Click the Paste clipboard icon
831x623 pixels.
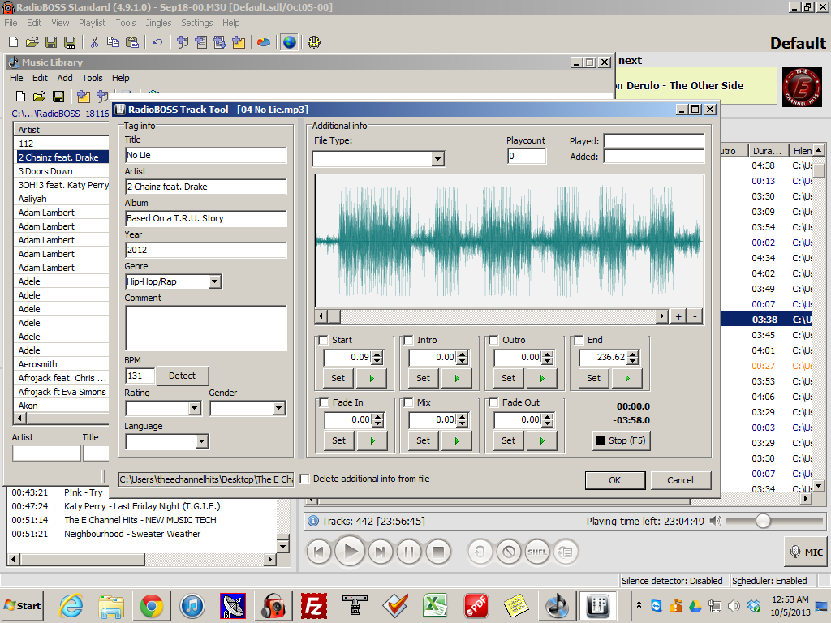pyautogui.click(x=132, y=42)
